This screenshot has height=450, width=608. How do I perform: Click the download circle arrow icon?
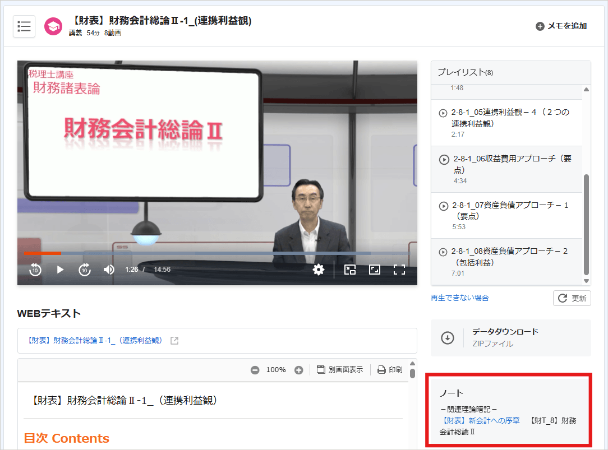coord(448,338)
